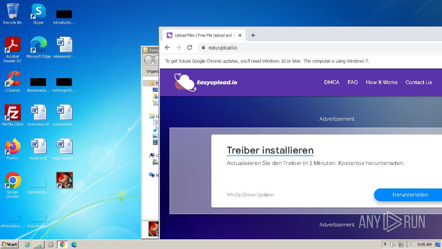442x249 pixels.
Task: Launch Microsoft Edge desktop shortcut
Action: pyautogui.click(x=38, y=48)
